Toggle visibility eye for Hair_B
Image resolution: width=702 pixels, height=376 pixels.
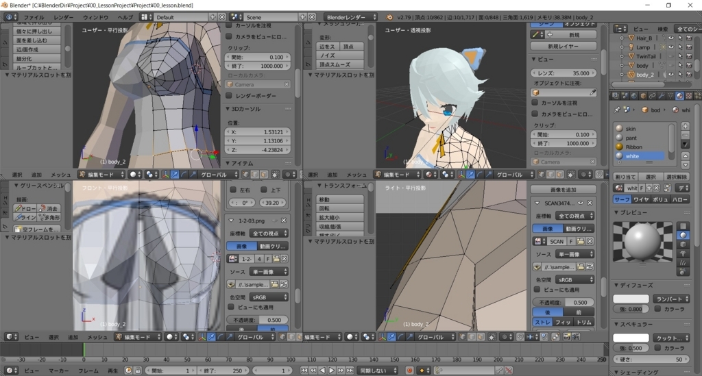pos(670,38)
